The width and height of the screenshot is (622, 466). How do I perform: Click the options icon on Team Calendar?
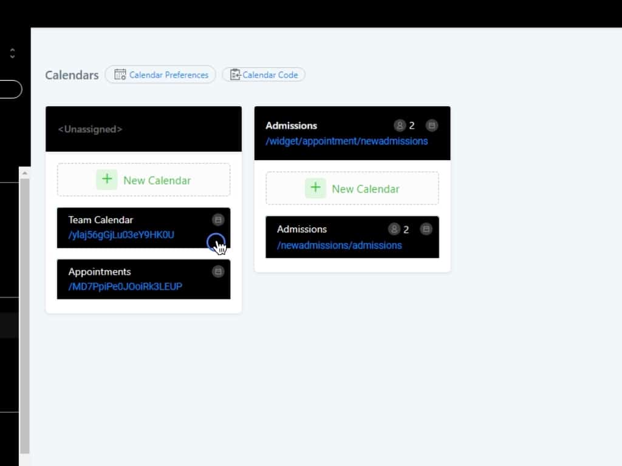click(x=218, y=220)
